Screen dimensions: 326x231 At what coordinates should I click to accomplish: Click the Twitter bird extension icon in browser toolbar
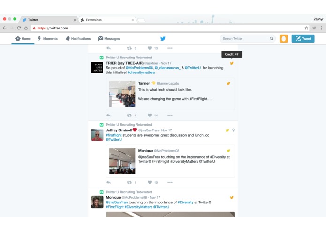tap(314, 28)
